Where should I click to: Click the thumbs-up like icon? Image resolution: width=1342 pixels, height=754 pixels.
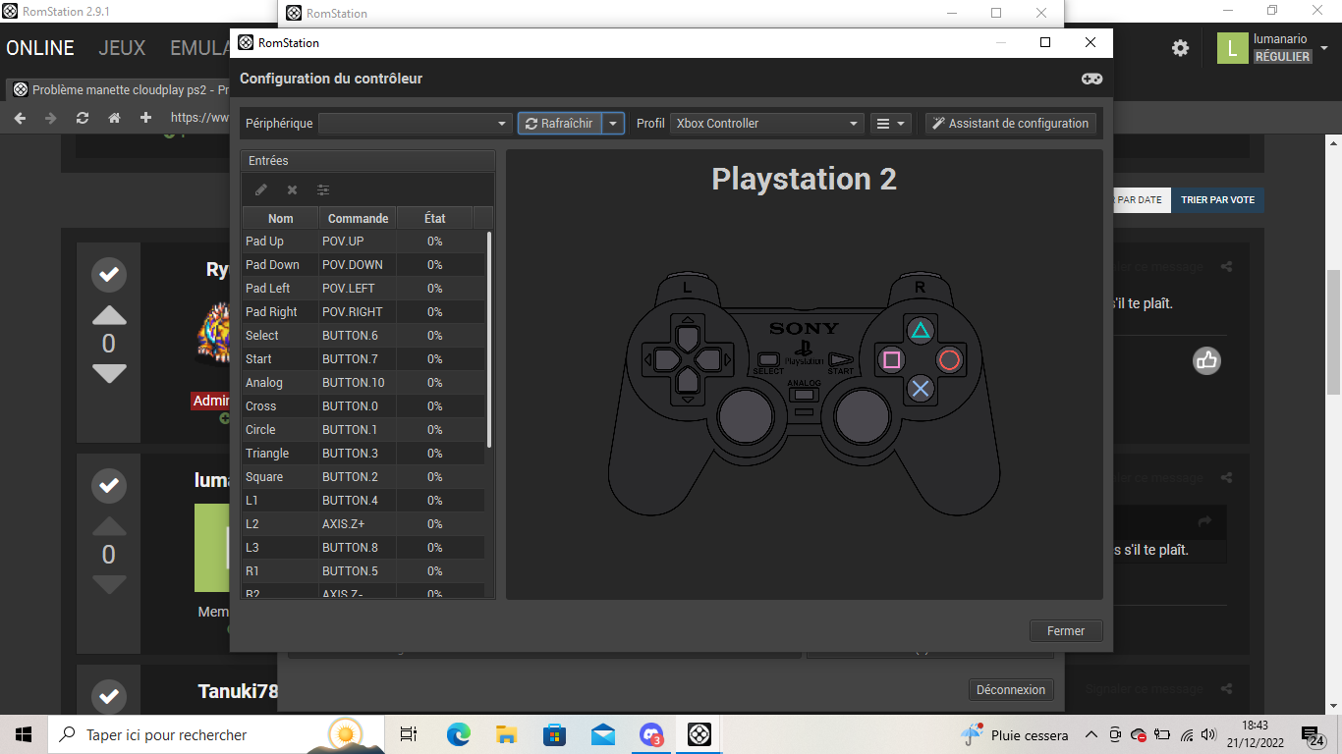(1206, 360)
